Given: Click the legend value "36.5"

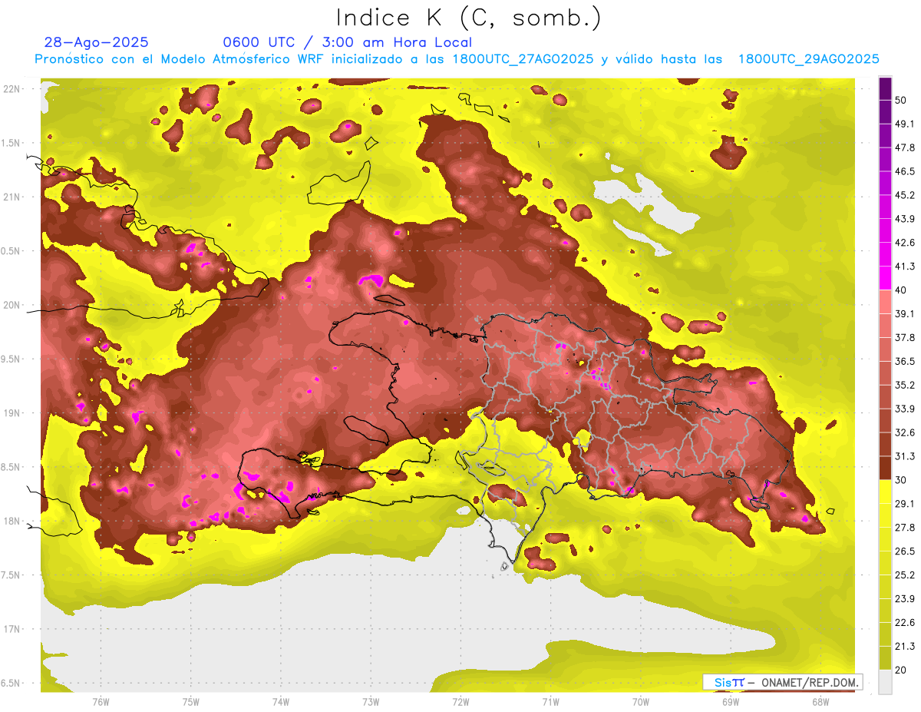Looking at the screenshot, I should (x=905, y=361).
